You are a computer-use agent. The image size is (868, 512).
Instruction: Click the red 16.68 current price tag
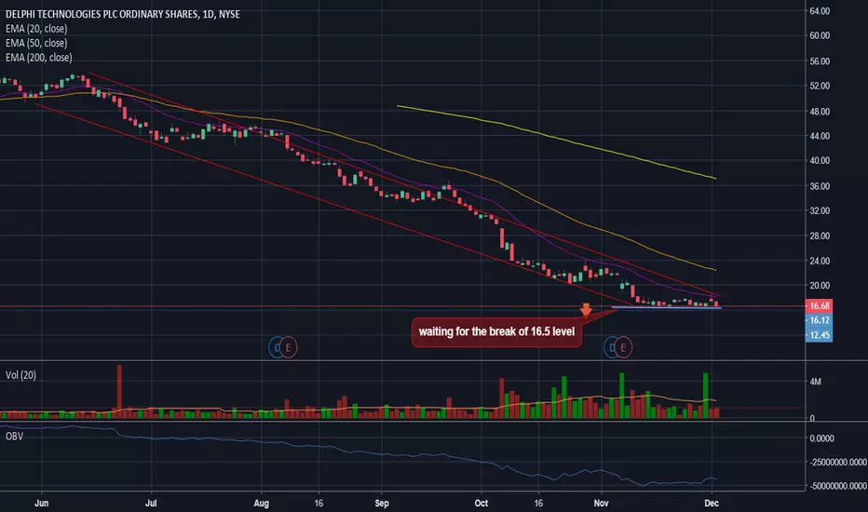pyautogui.click(x=819, y=305)
